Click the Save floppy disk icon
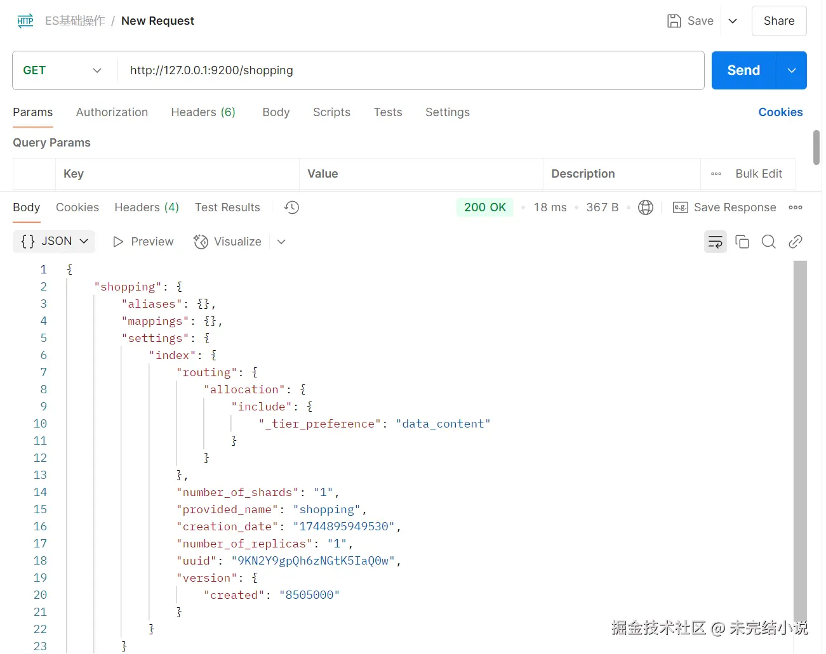Viewport: 826px width, 654px height. pyautogui.click(x=674, y=21)
